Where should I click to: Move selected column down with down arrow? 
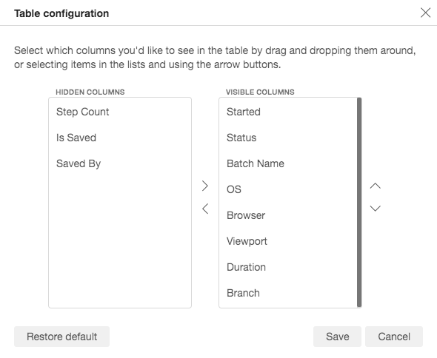[x=375, y=209]
